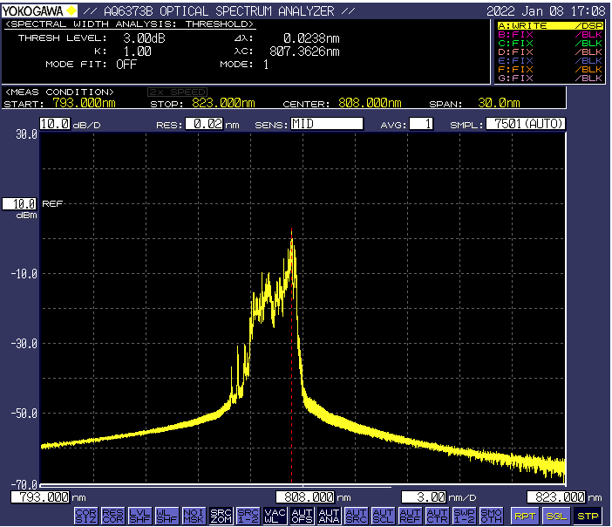Click the RES COR indicator icon

[112, 516]
